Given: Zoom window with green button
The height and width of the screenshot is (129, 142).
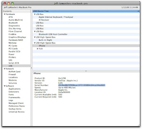Looking at the screenshot, I should (x=12, y=4).
